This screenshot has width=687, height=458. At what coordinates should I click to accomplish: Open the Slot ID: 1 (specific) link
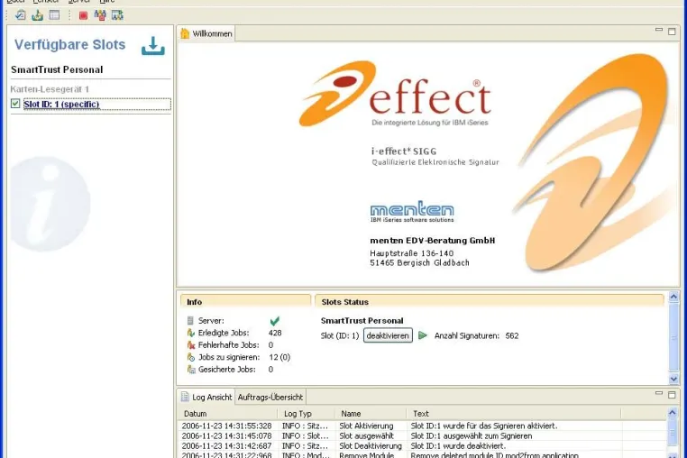click(61, 105)
